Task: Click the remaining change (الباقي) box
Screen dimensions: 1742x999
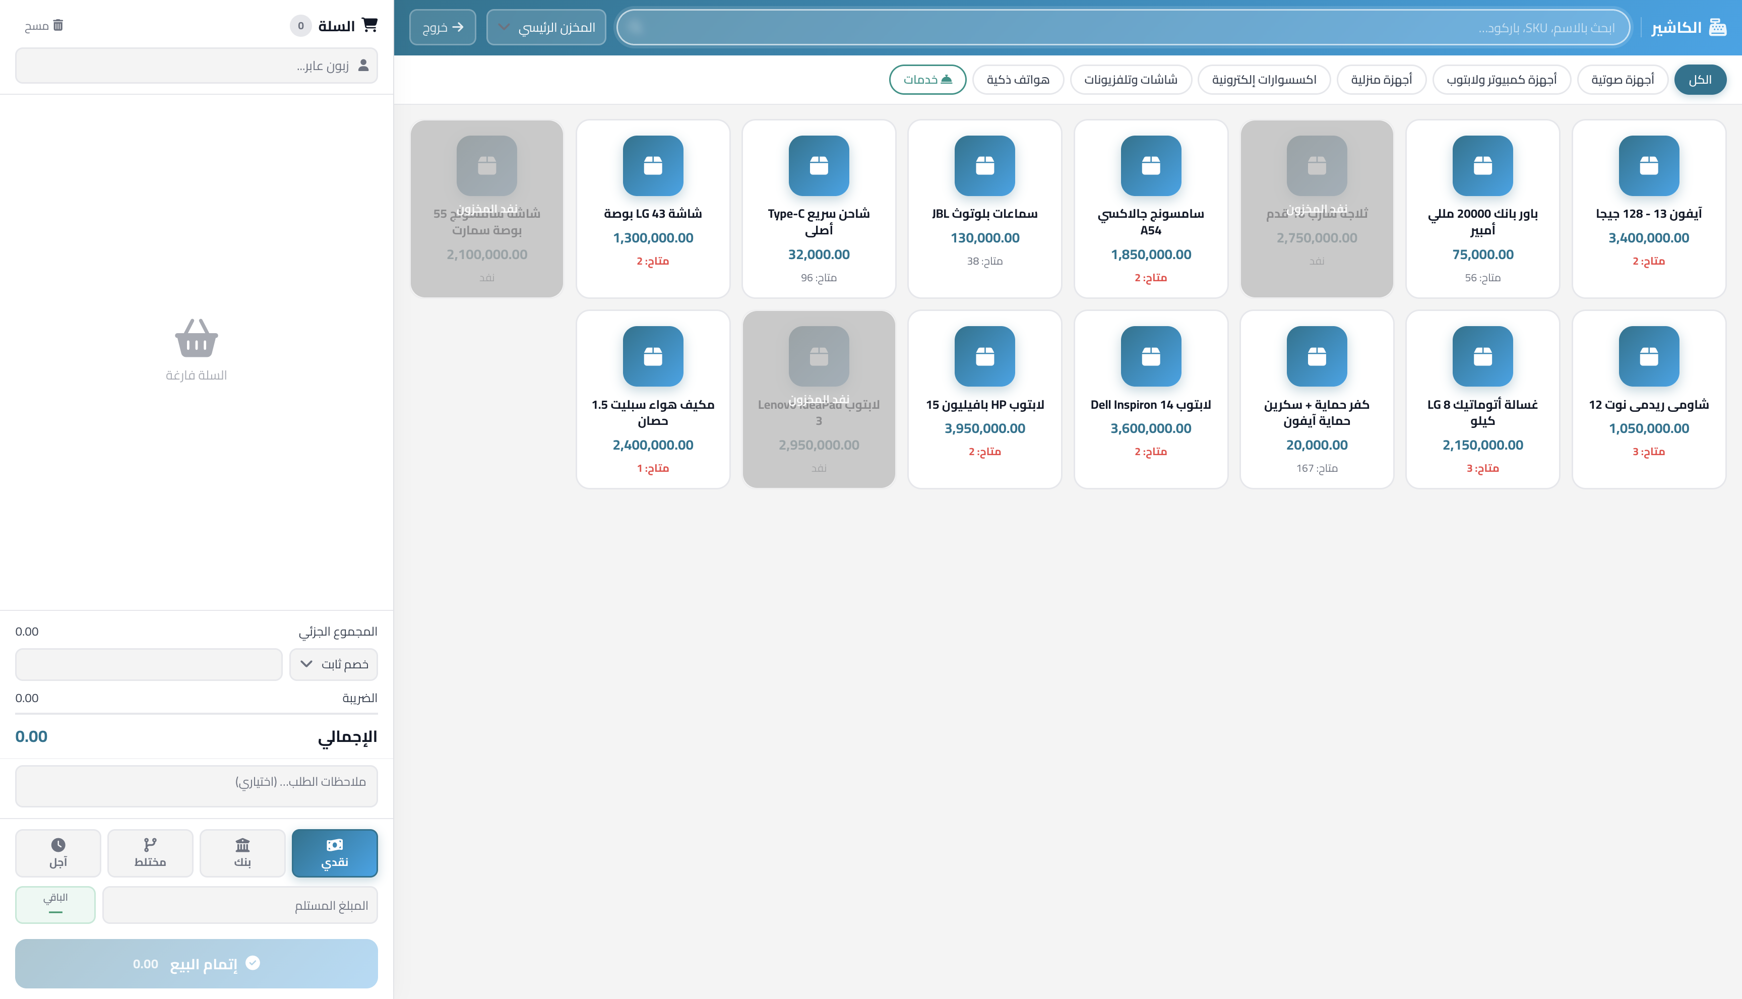Action: click(x=55, y=905)
